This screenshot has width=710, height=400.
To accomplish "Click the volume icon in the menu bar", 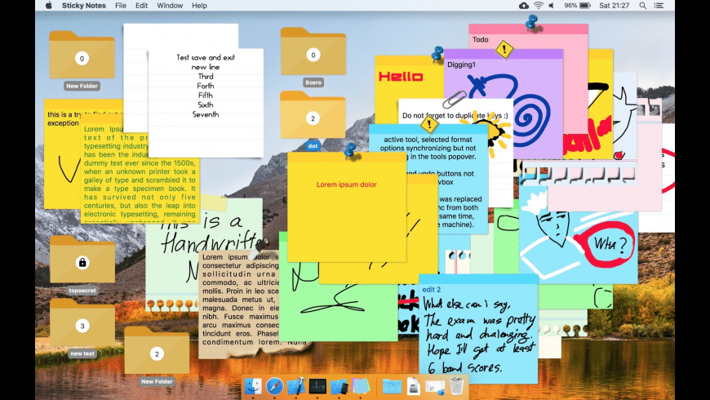I will coord(551,6).
